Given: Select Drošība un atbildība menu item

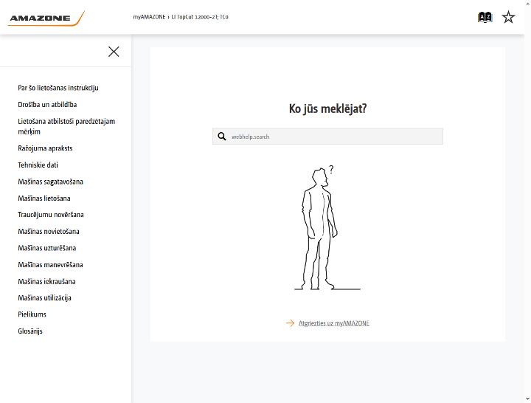Looking at the screenshot, I should (x=47, y=104).
